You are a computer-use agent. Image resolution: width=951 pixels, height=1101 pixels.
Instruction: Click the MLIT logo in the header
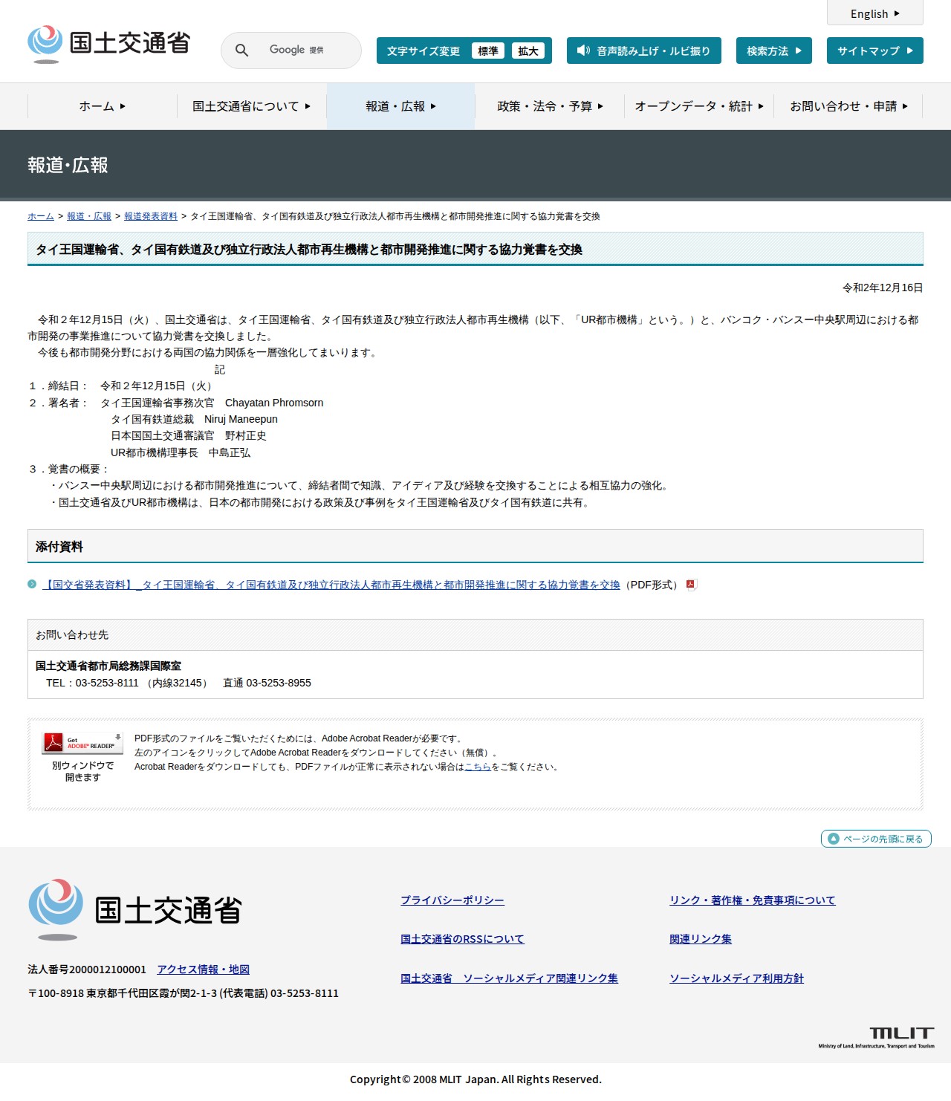[x=108, y=44]
